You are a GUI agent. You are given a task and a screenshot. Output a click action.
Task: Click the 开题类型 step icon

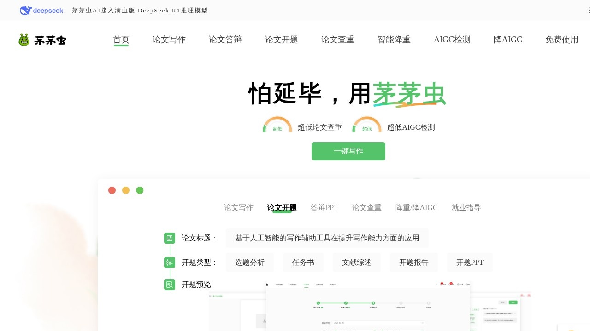coord(170,263)
